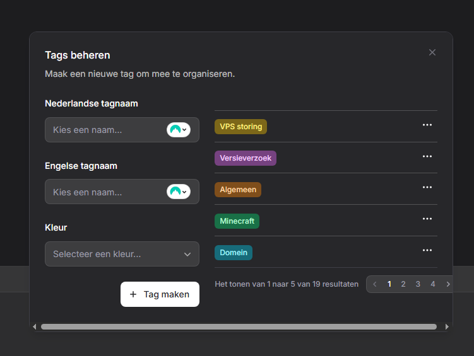Click password manager icon in Nederlandse tagnaam field
The image size is (474, 356).
click(179, 130)
